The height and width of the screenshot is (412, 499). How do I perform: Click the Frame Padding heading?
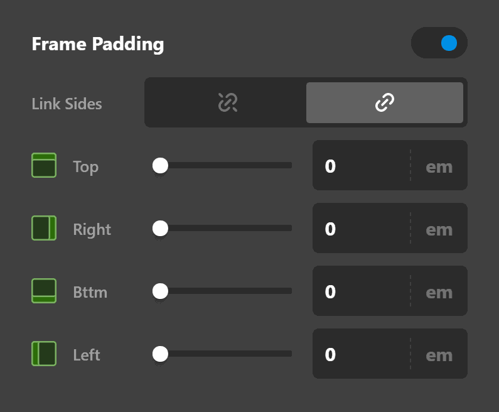coord(97,45)
